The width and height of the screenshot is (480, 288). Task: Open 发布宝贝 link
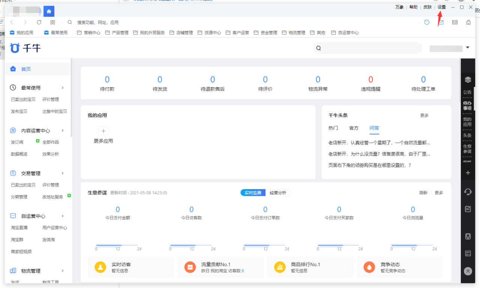(19, 111)
